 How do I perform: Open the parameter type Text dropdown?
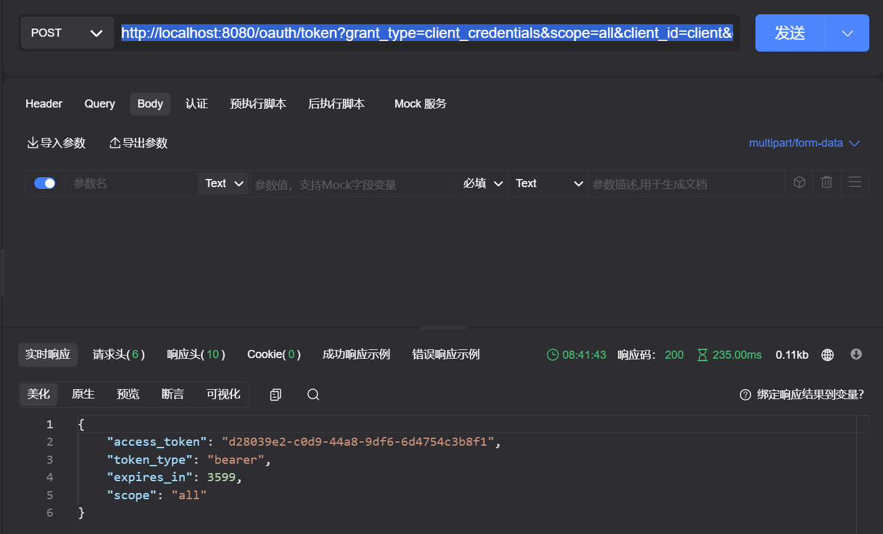223,183
